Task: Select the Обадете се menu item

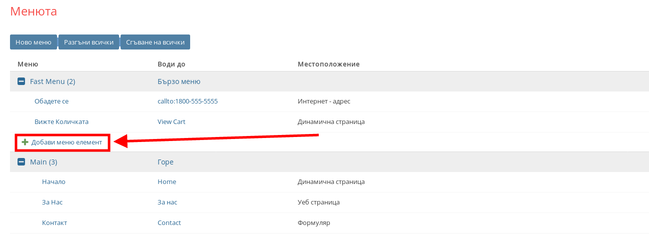Action: pyautogui.click(x=52, y=101)
